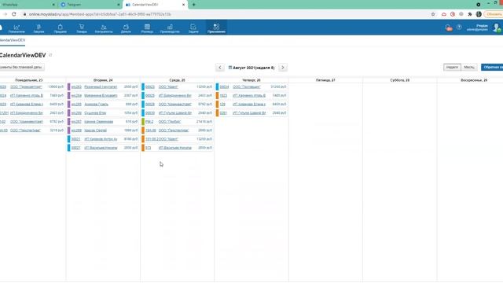The image size is (503, 283).
Task: Open the Chrome profile avatar
Action: (x=479, y=14)
